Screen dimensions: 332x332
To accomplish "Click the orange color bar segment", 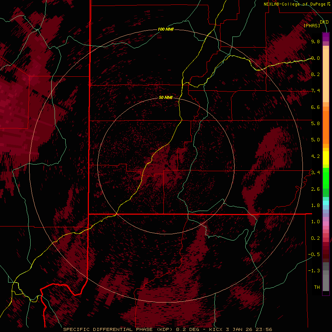I will (x=326, y=128).
